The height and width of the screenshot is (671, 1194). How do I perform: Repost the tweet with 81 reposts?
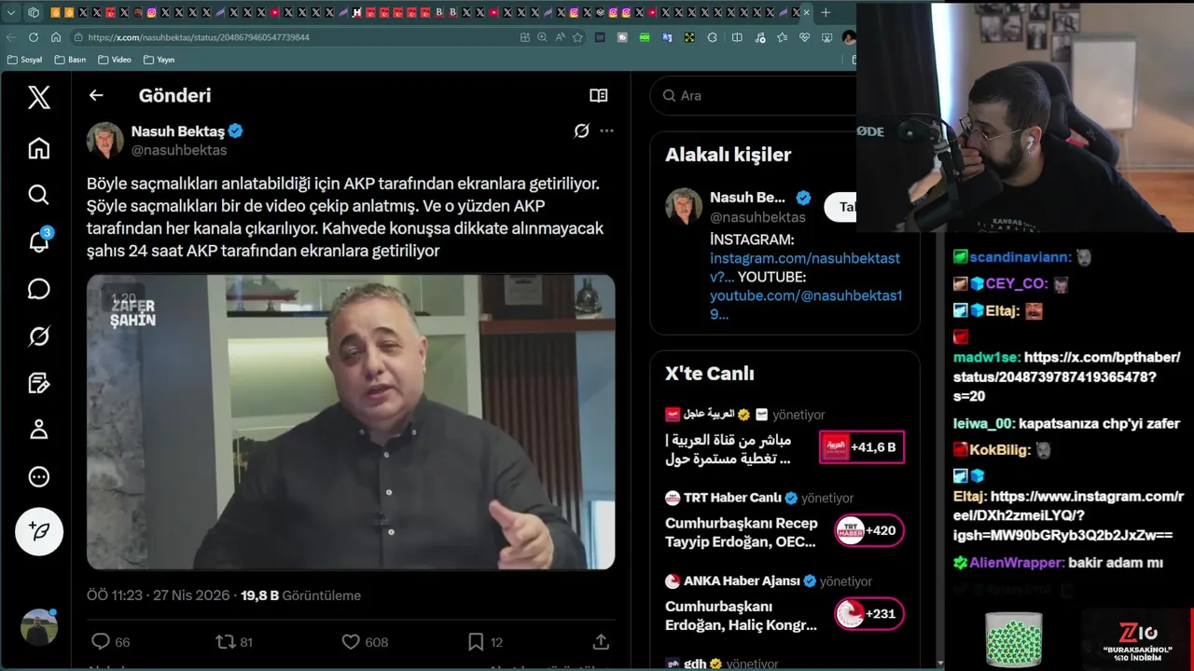pos(234,642)
